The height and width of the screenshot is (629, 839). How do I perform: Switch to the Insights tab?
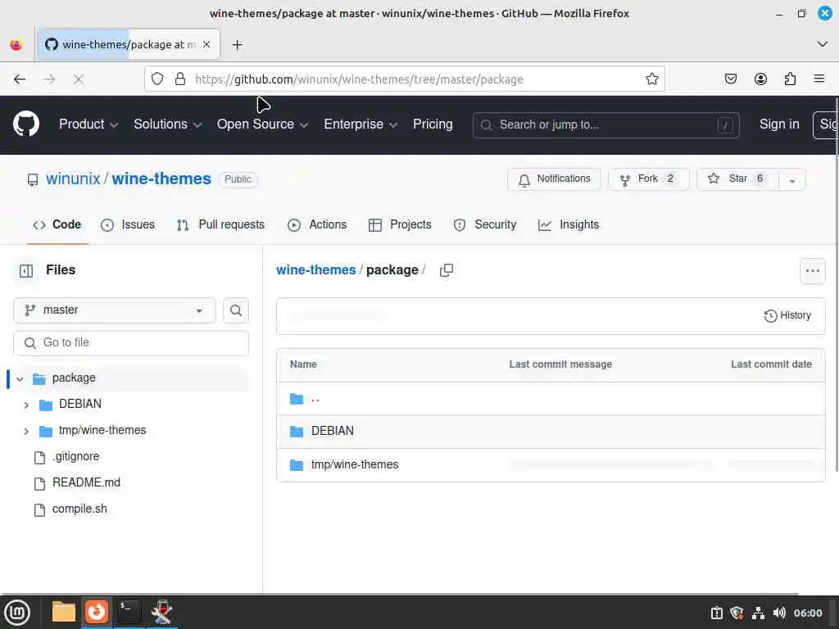click(x=569, y=224)
